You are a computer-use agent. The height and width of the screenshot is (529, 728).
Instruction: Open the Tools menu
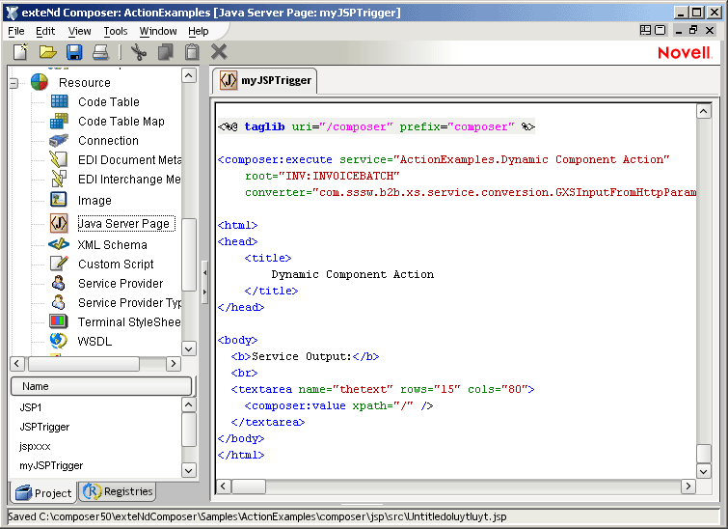(x=115, y=31)
